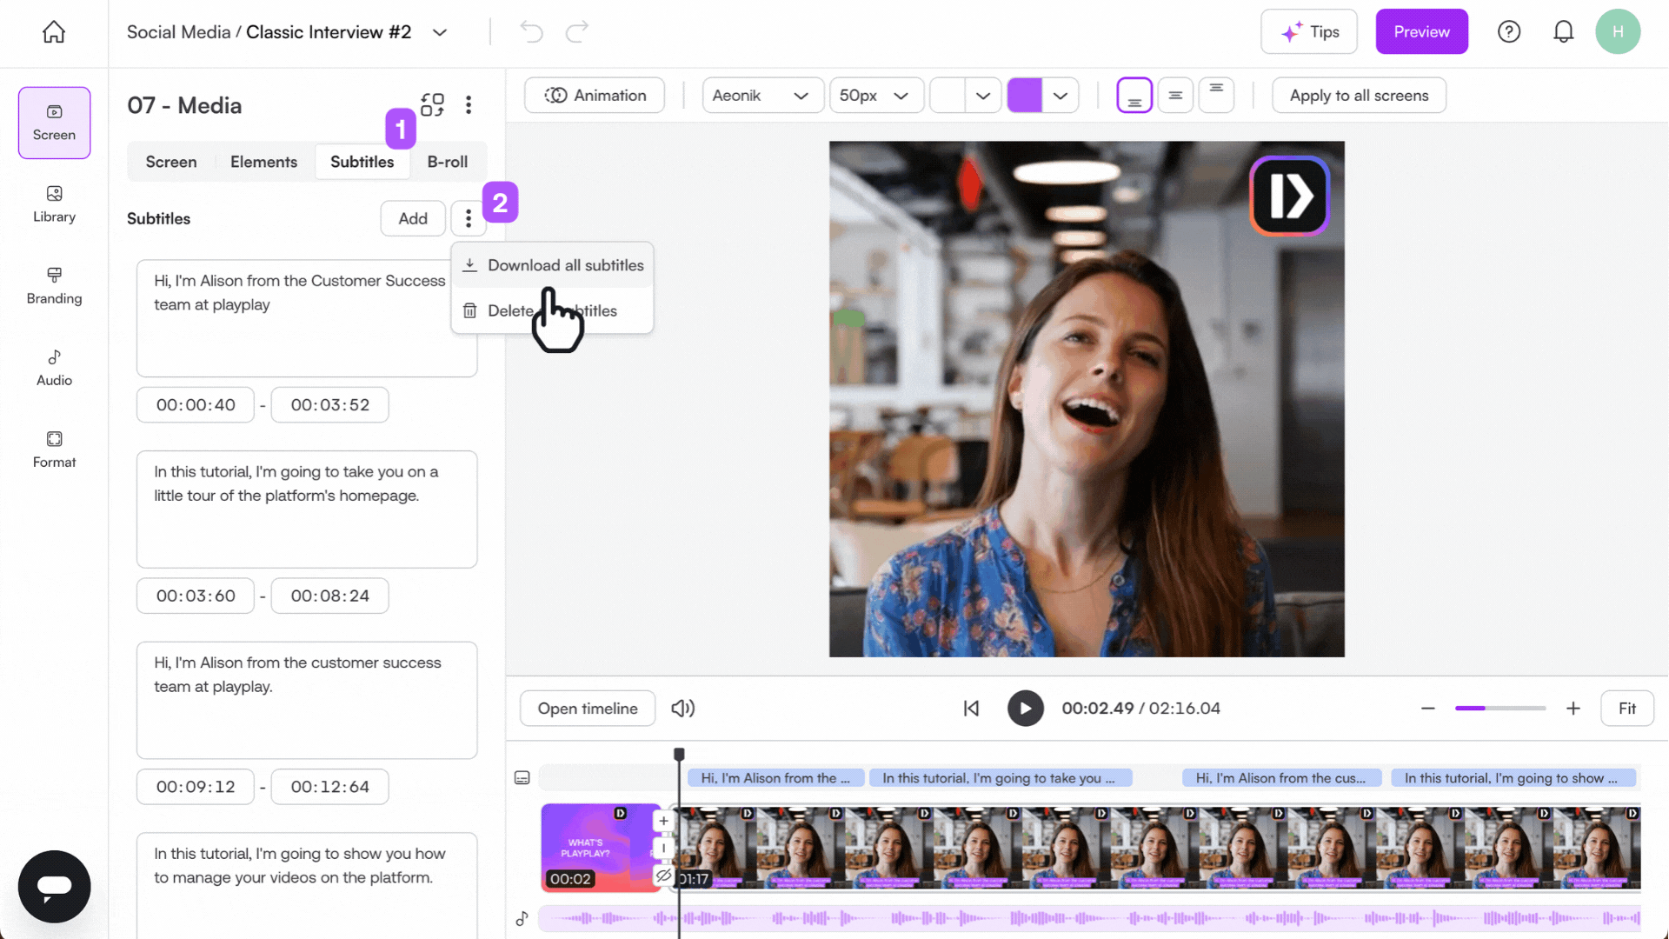This screenshot has width=1669, height=939.
Task: Open the Library sidebar panel
Action: 54,204
